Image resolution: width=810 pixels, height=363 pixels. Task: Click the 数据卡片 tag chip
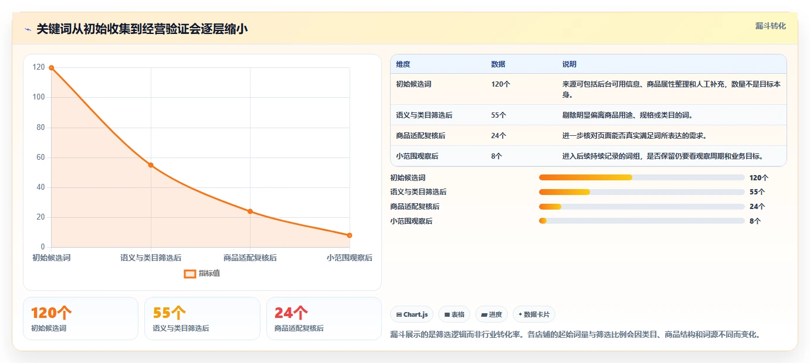pos(534,314)
